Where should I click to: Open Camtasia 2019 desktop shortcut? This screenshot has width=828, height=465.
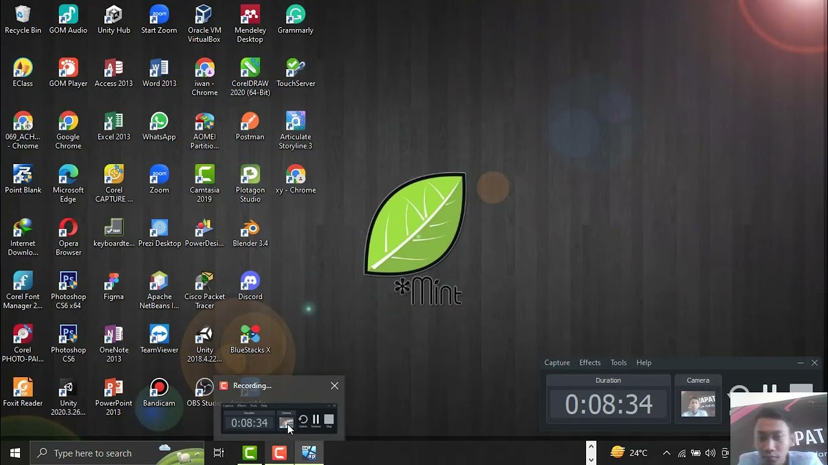204,184
